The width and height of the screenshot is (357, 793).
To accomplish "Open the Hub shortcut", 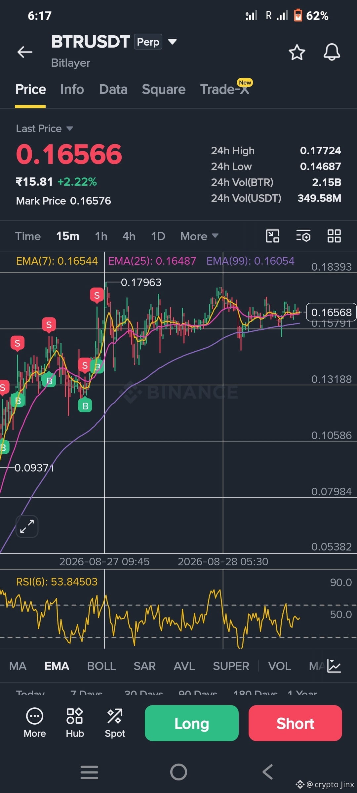I will [x=75, y=723].
